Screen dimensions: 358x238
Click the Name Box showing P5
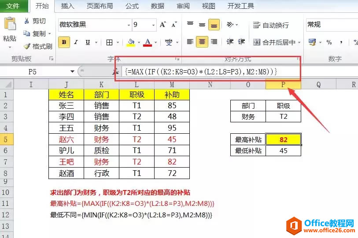pos(33,72)
